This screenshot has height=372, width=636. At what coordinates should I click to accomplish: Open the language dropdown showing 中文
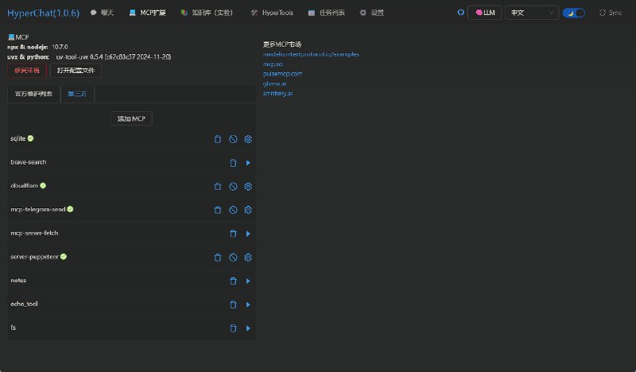point(531,13)
